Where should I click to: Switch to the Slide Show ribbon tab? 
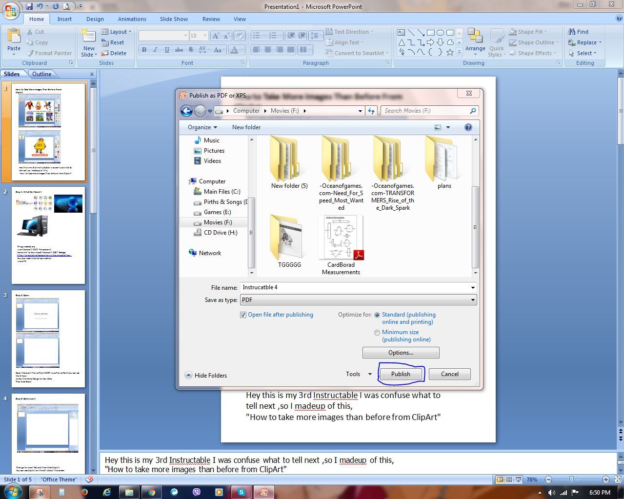174,19
